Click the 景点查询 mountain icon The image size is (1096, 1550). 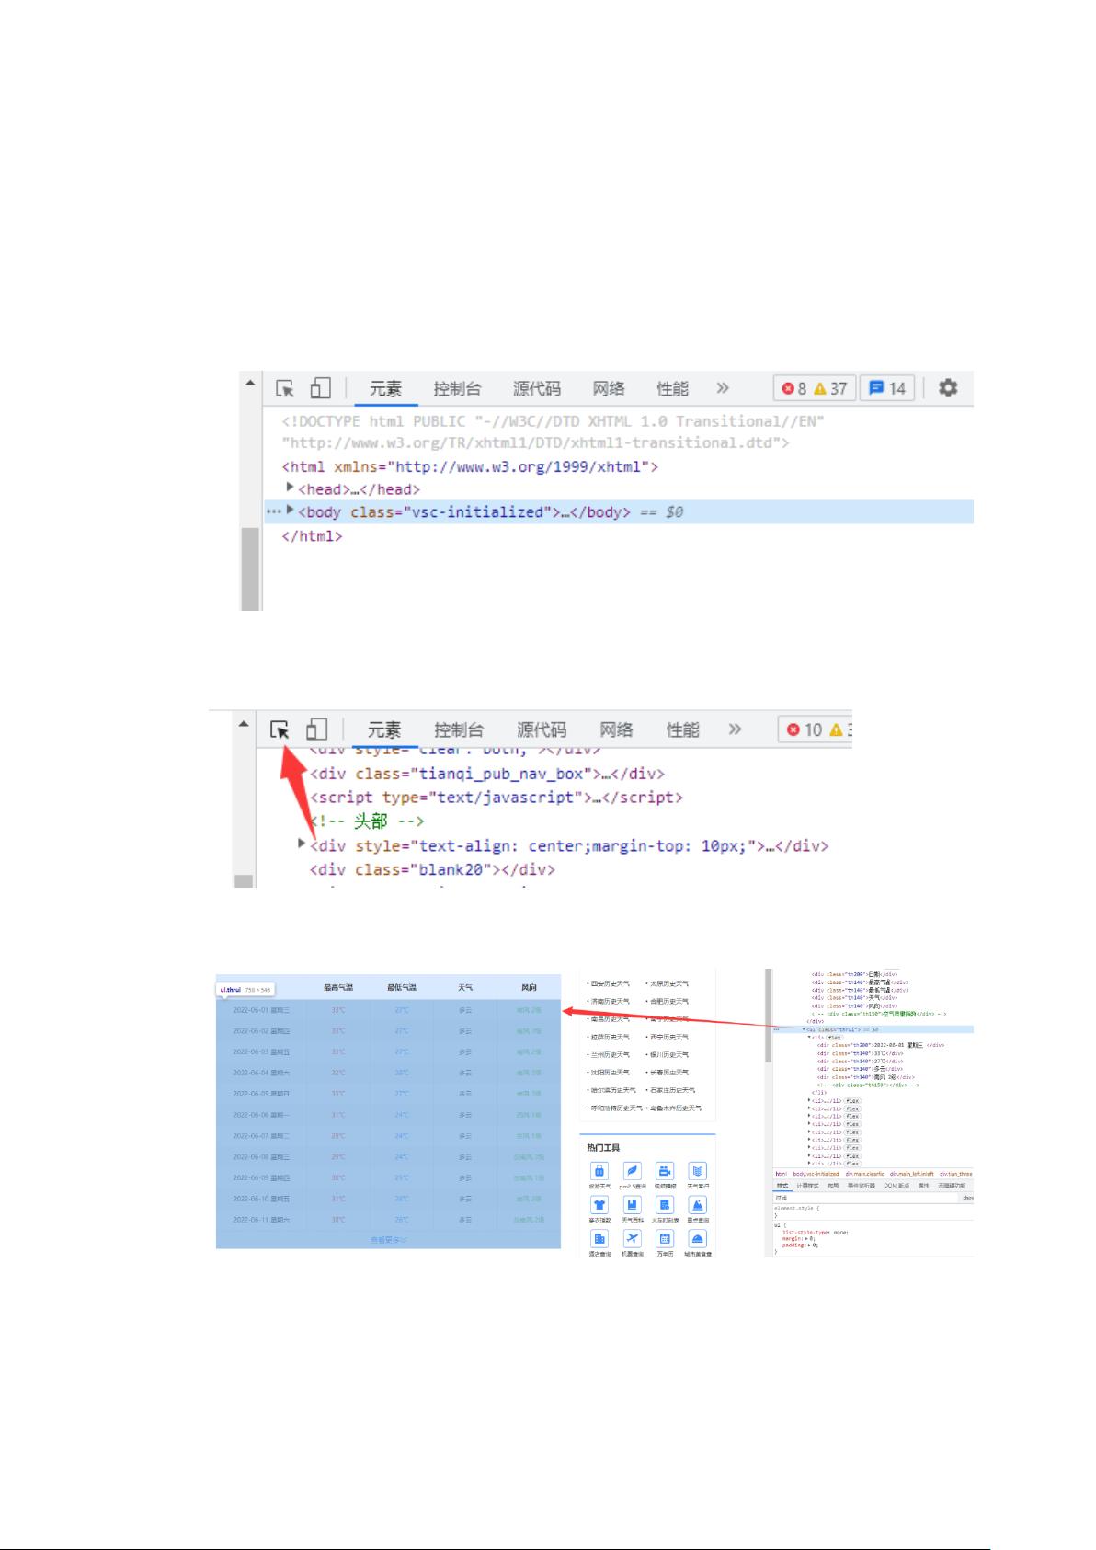click(x=698, y=1204)
